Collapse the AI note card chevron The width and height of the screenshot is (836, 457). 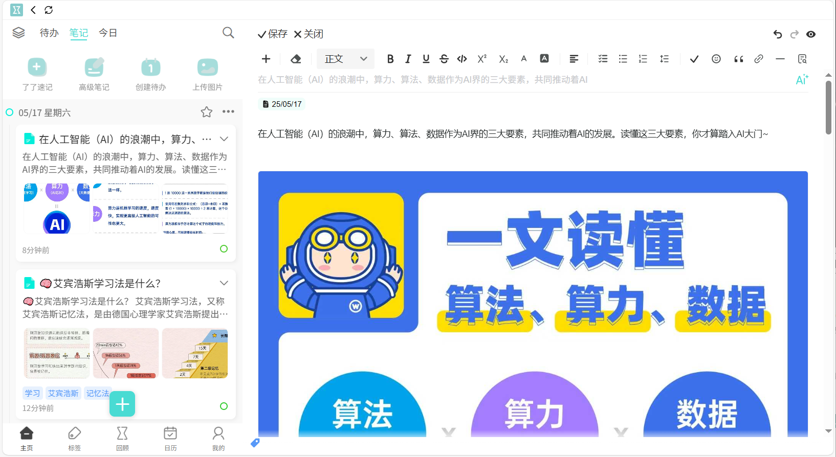pyautogui.click(x=224, y=139)
